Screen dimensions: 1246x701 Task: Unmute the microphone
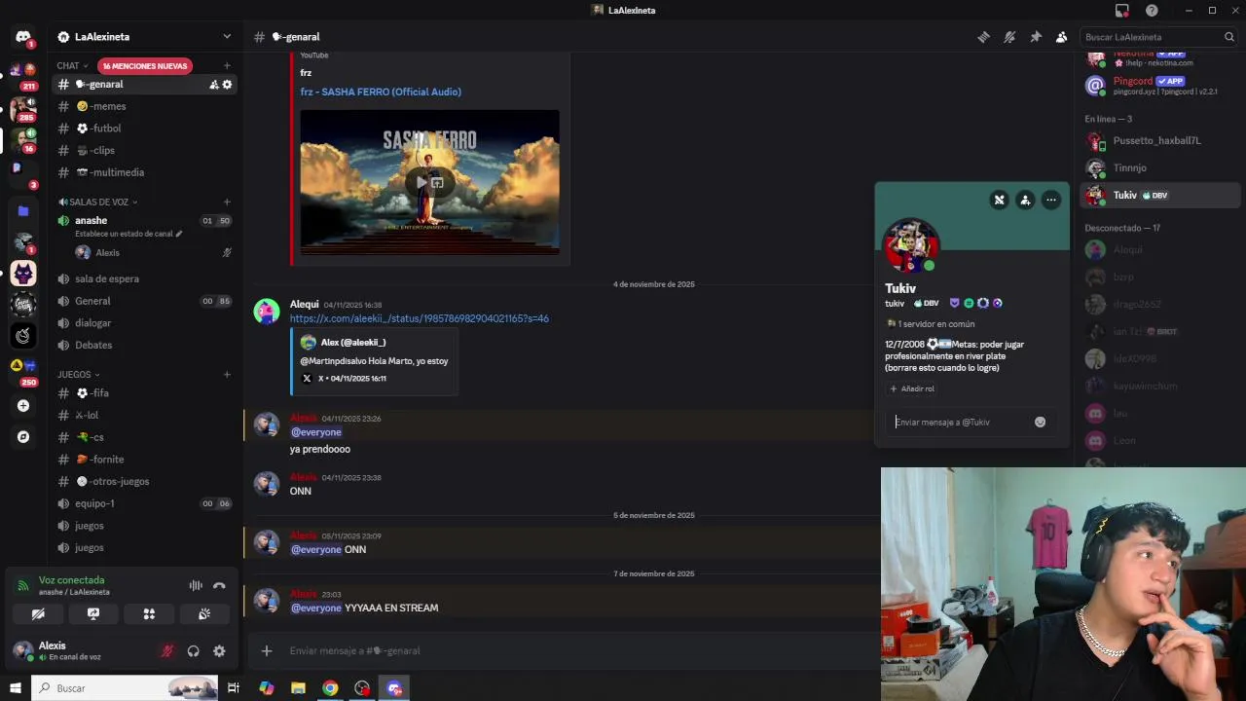coord(167,651)
